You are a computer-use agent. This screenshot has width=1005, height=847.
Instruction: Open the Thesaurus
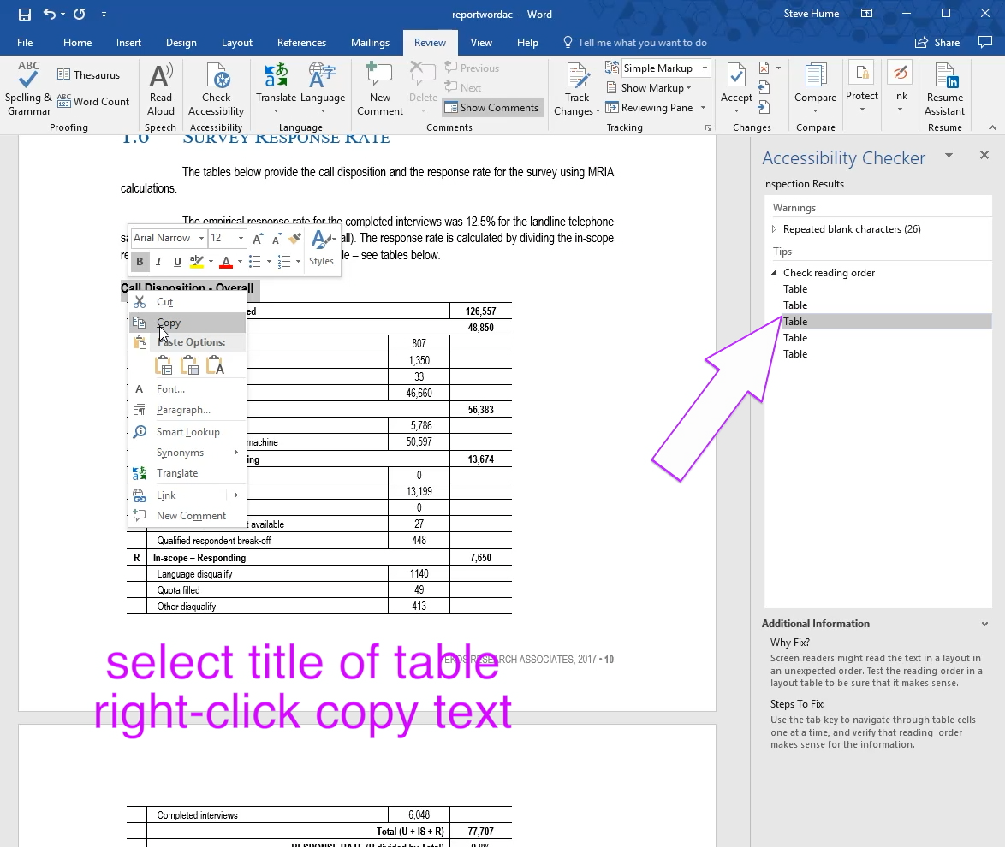point(88,75)
